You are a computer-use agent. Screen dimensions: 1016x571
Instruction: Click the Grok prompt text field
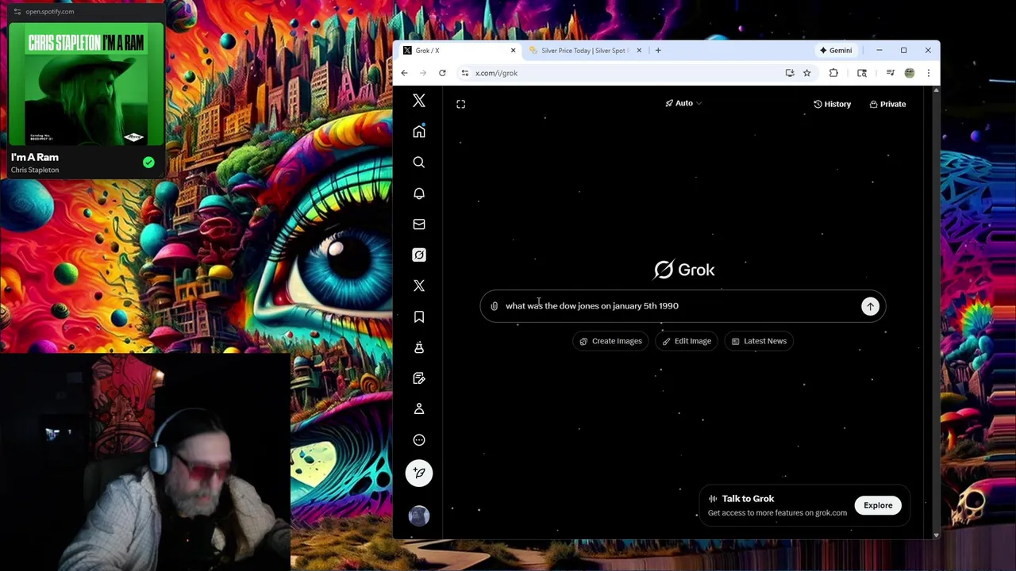[683, 306]
